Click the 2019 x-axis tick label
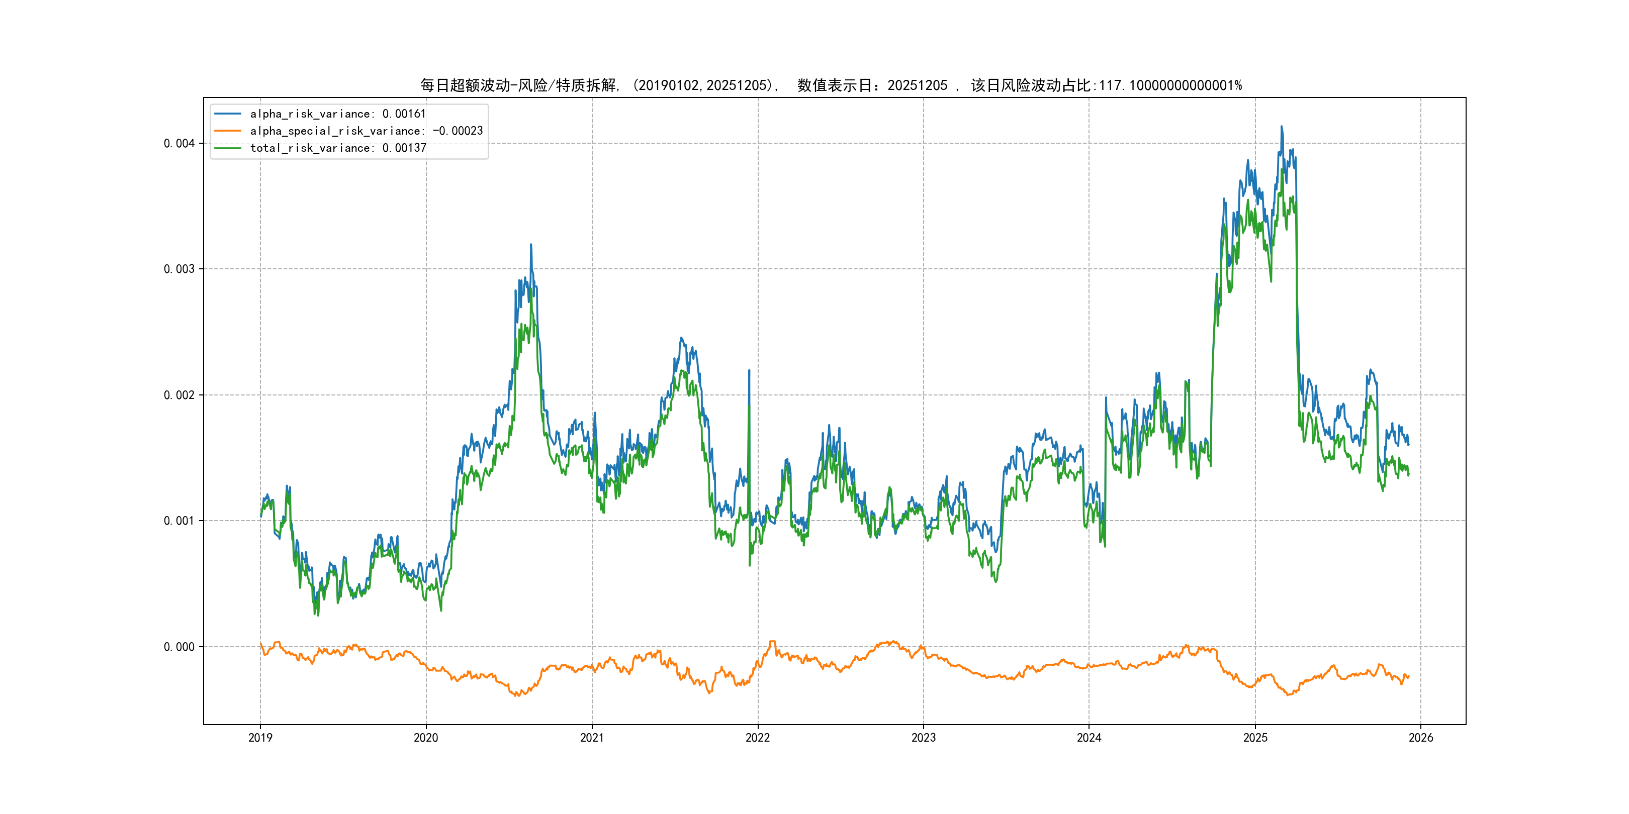 [x=260, y=738]
